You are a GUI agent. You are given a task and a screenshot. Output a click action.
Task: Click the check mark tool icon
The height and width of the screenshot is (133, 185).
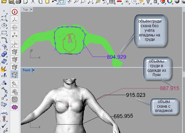pos(4,126)
